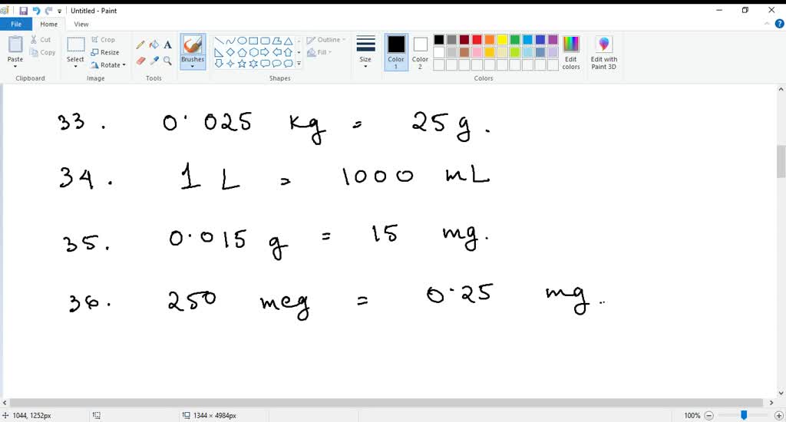This screenshot has height=422, width=786.
Task: Open the Rotate dropdown
Action: click(x=108, y=65)
